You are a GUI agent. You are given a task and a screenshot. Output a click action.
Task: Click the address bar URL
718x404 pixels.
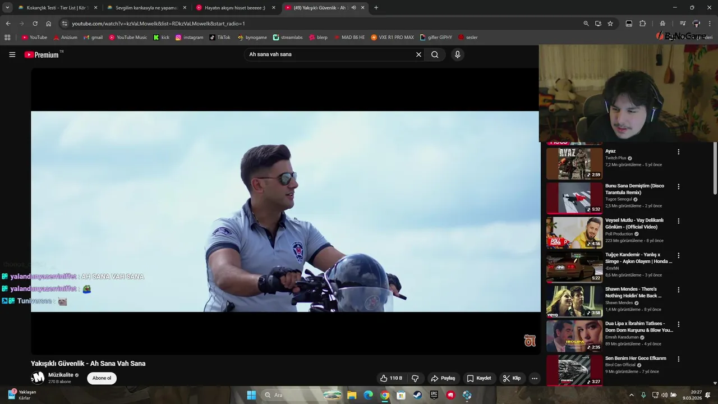(158, 24)
